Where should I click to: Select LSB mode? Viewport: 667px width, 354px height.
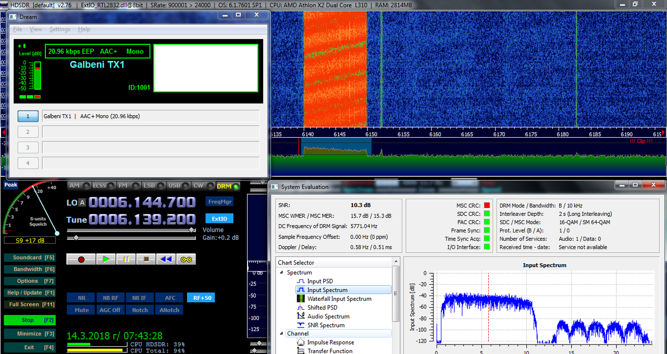coord(154,186)
